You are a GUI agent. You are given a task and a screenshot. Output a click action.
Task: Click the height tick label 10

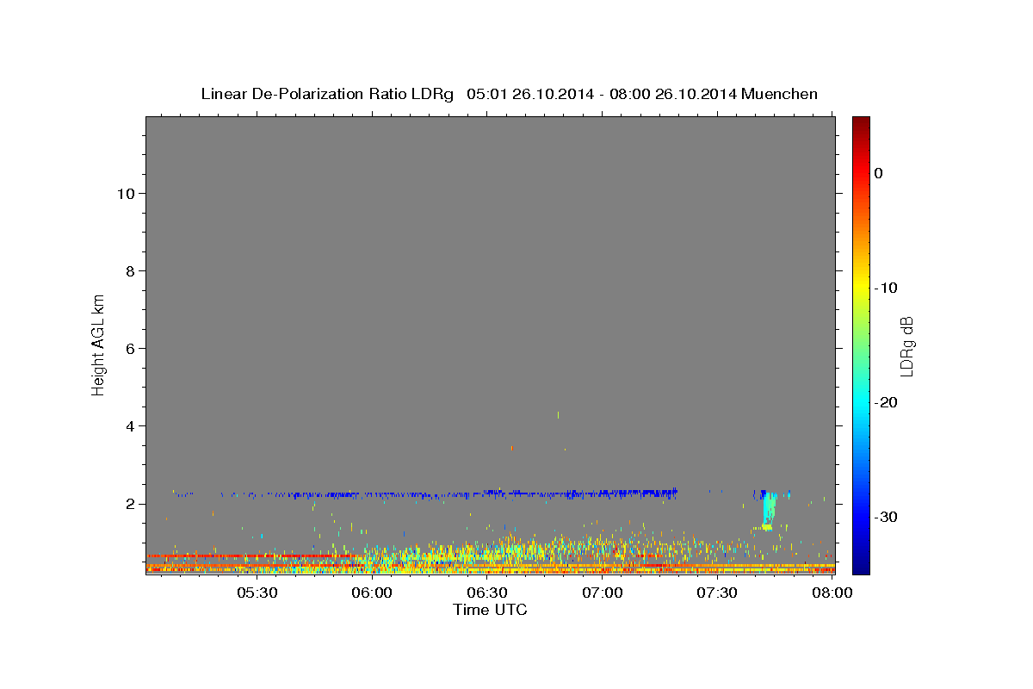[126, 194]
